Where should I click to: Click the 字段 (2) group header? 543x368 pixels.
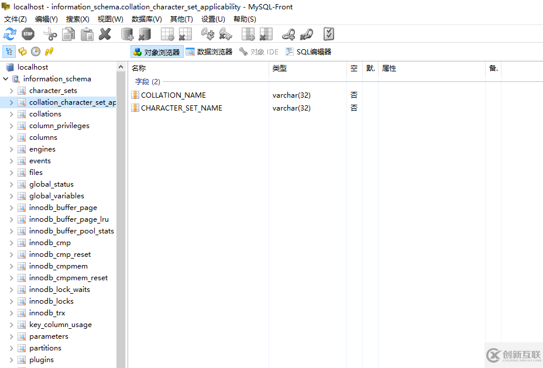[147, 82]
